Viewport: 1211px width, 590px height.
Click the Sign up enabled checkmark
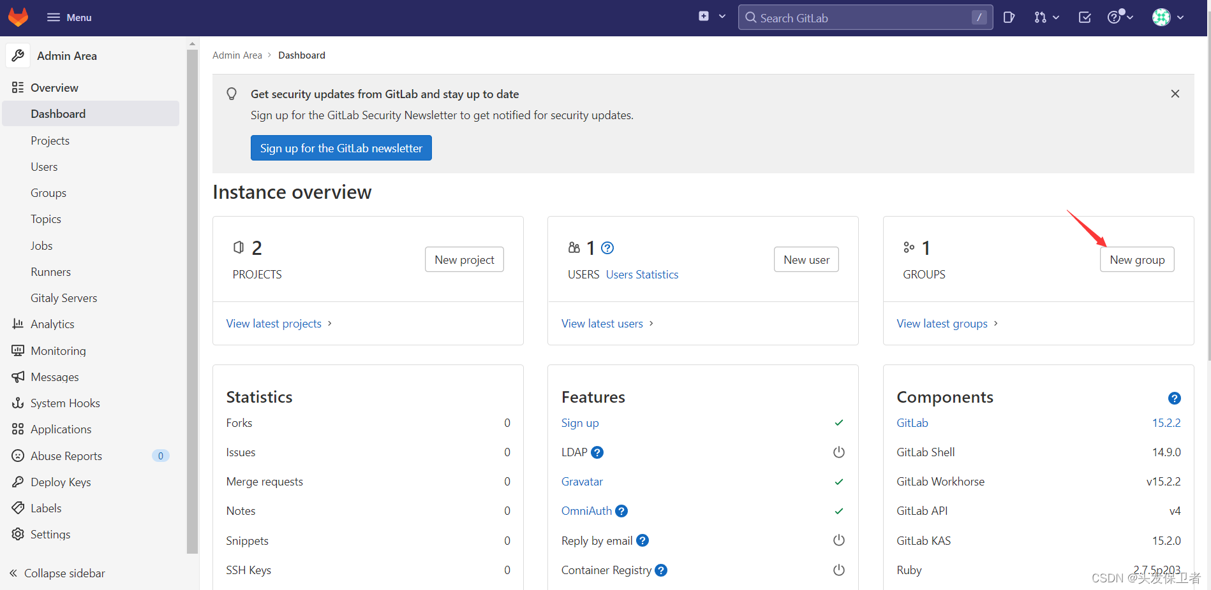(839, 423)
